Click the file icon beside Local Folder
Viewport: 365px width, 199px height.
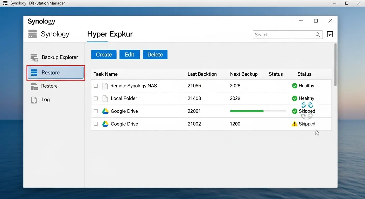(105, 98)
